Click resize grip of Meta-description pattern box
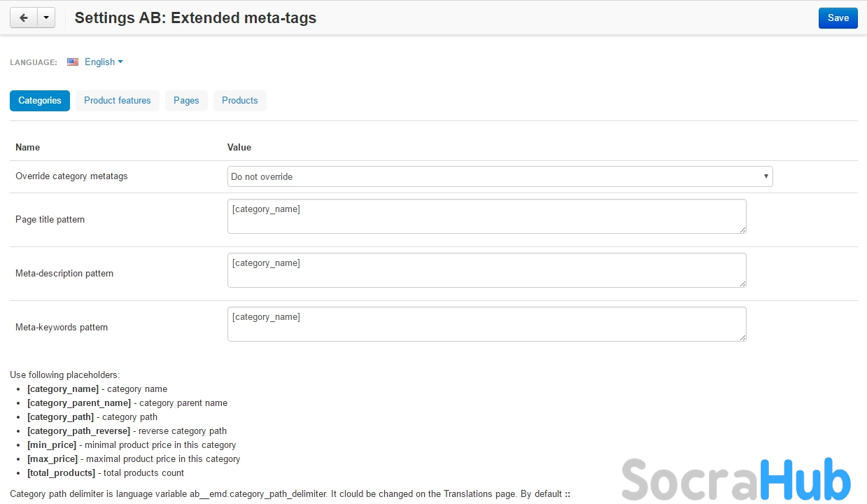The image size is (867, 504). tap(742, 283)
